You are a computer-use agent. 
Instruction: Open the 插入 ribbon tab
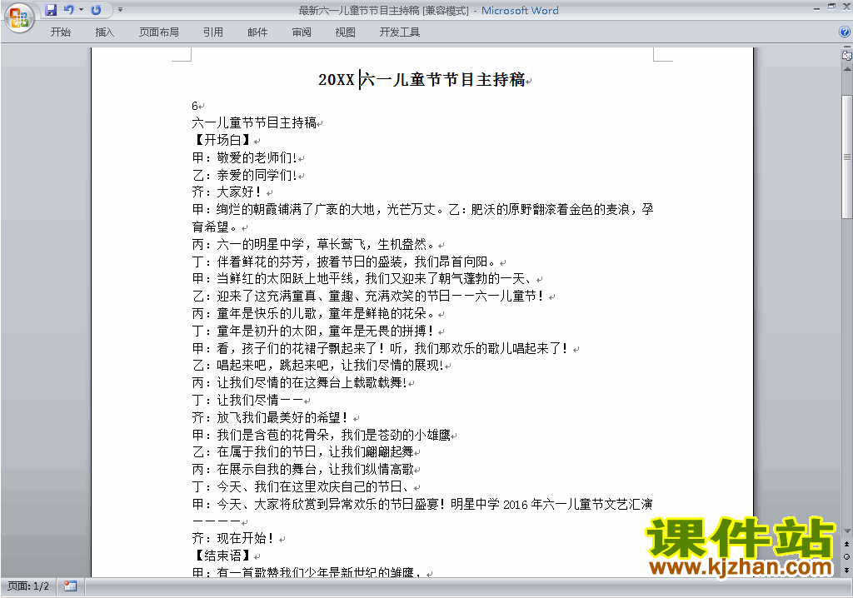tap(104, 32)
